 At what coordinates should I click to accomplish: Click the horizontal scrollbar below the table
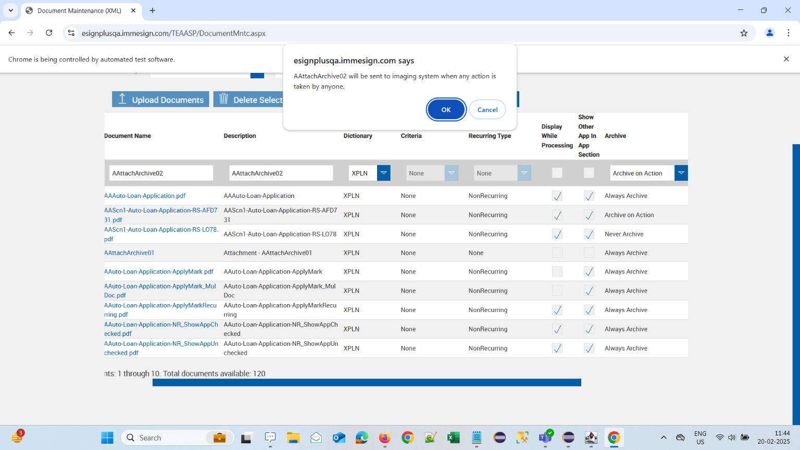pyautogui.click(x=367, y=382)
